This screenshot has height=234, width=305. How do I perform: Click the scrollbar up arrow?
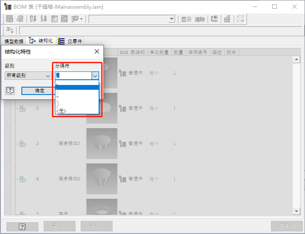click(x=296, y=59)
